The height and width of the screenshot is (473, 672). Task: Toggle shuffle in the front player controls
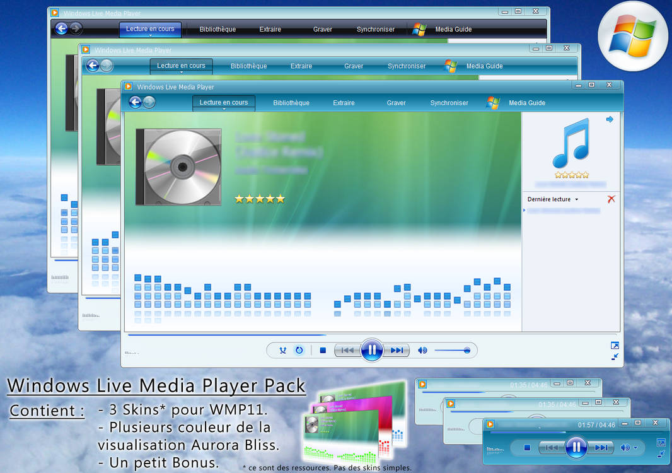point(282,351)
